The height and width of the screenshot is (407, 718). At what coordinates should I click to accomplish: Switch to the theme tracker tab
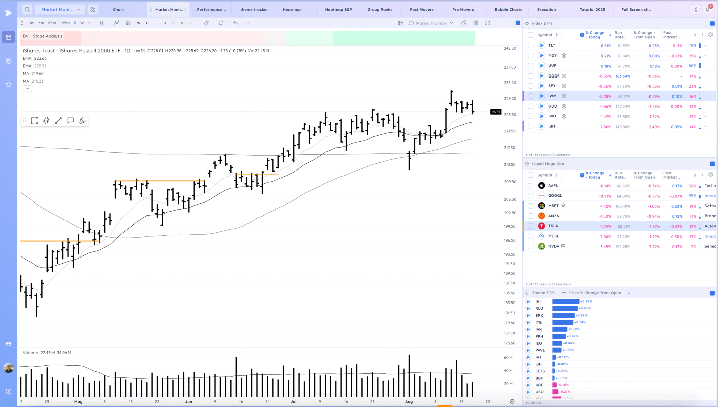coord(254,10)
